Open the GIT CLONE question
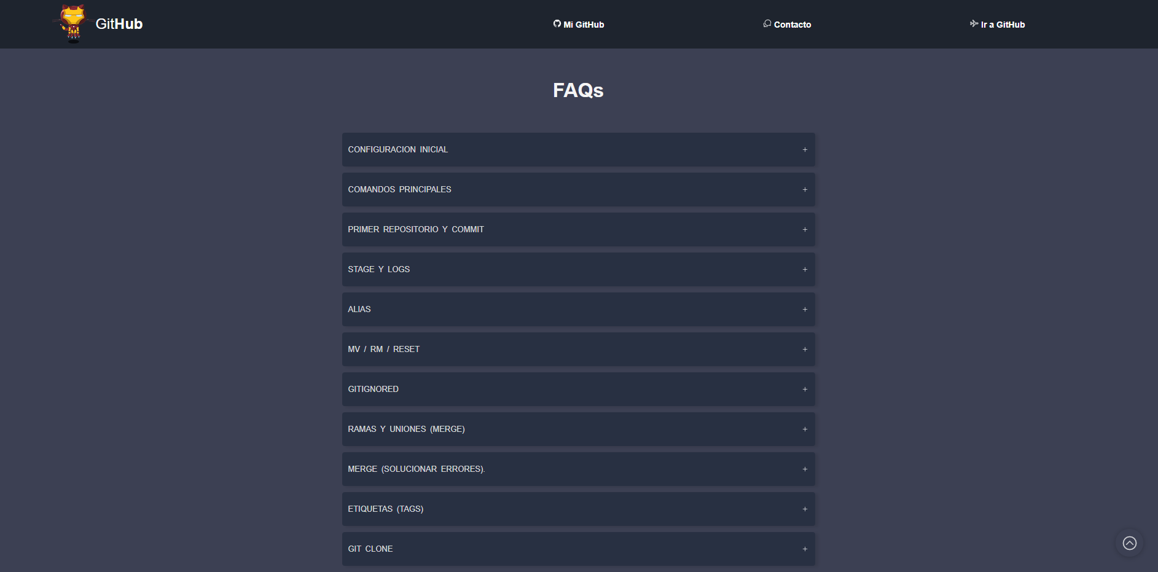 tap(579, 549)
